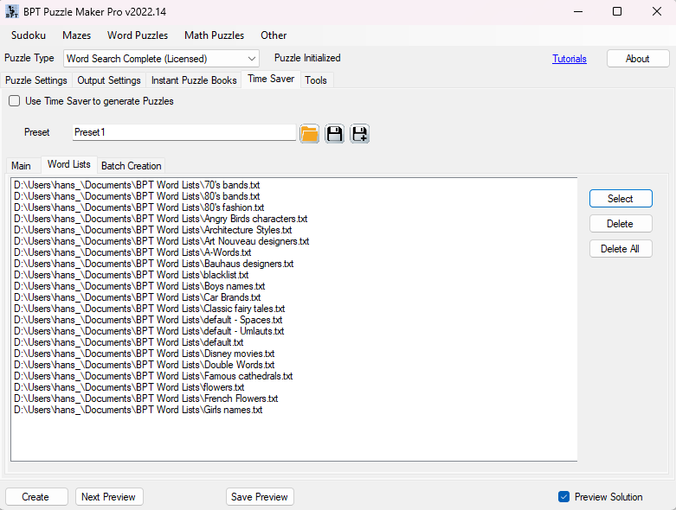Click the Save Preview button

(x=260, y=497)
